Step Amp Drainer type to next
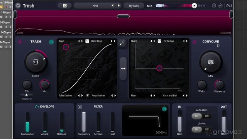Image resolution: width=247 pixels, height=139 pixels. 115,95
